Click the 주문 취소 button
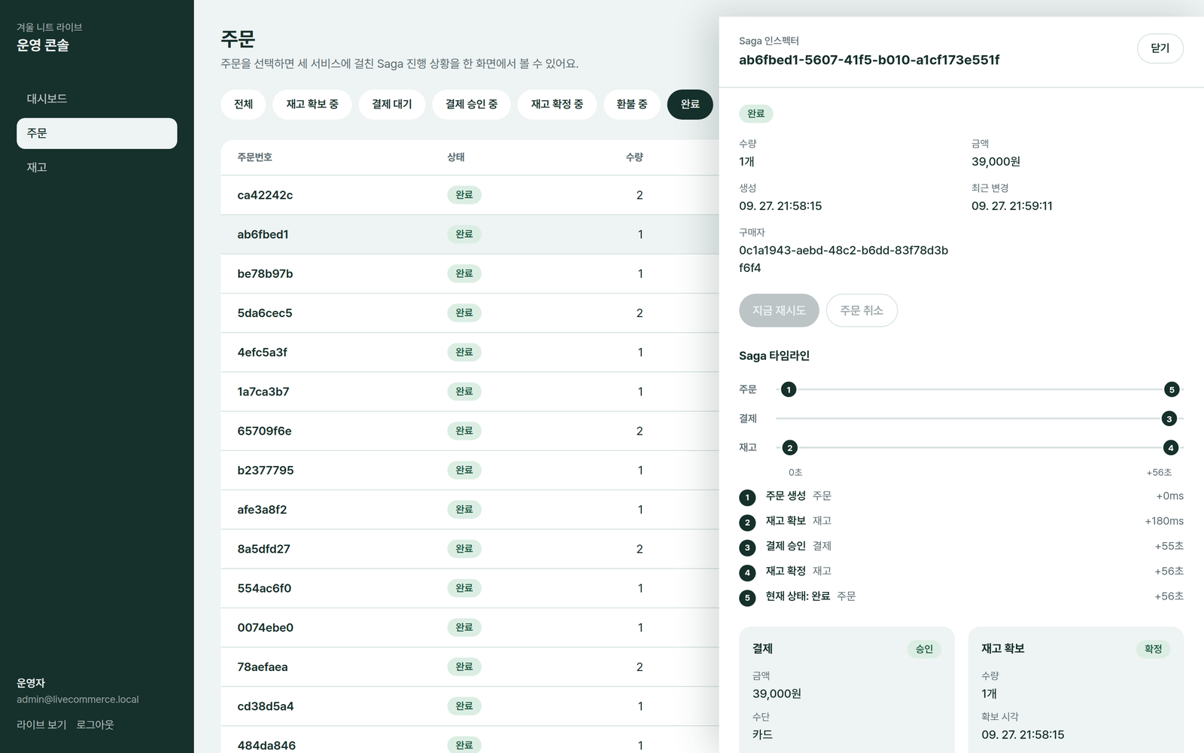Screen dimensions: 1204x753 tap(862, 310)
